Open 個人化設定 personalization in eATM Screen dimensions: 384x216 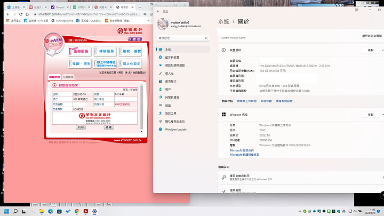[130, 63]
